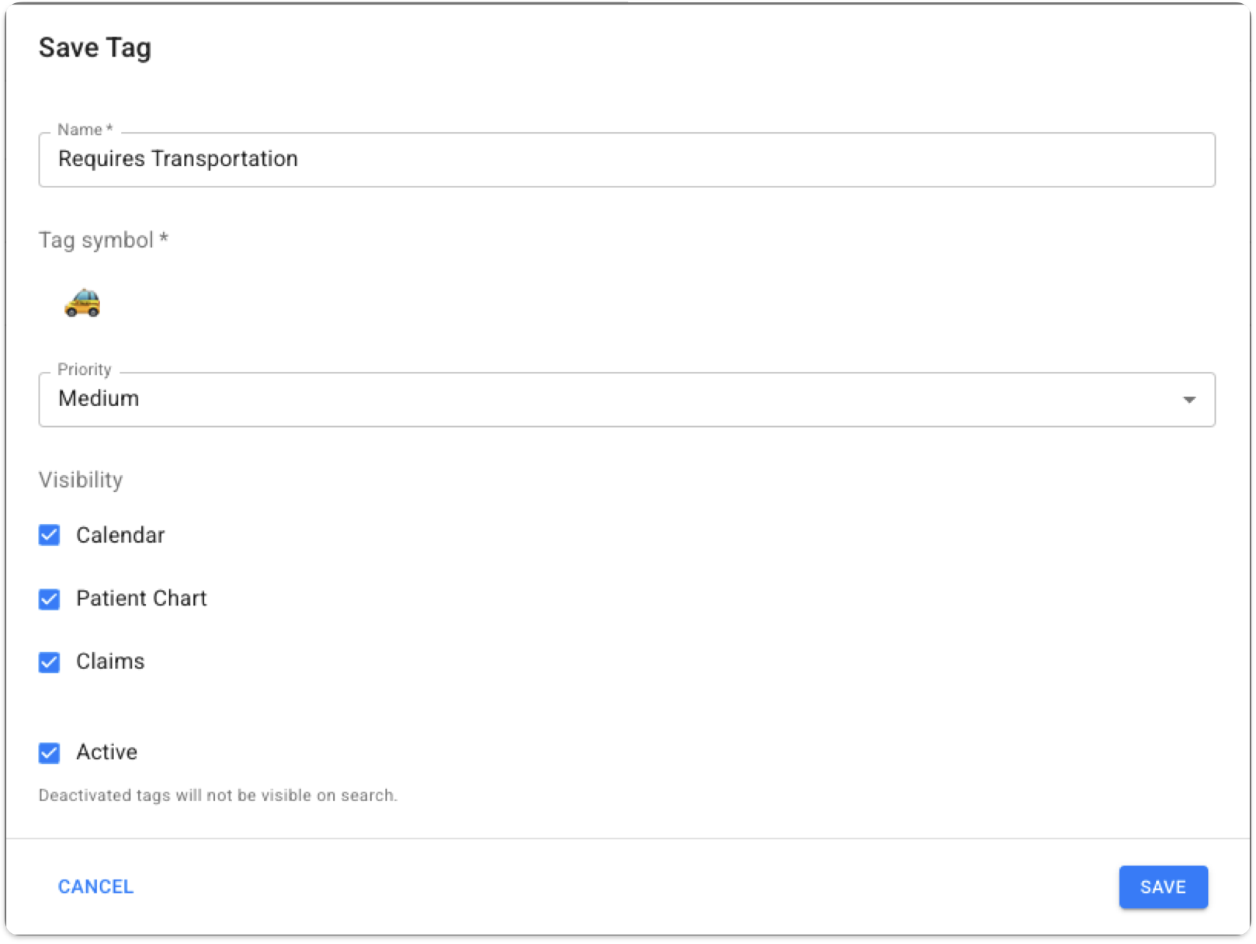Click the Claims label text
The height and width of the screenshot is (944, 1256).
[110, 661]
